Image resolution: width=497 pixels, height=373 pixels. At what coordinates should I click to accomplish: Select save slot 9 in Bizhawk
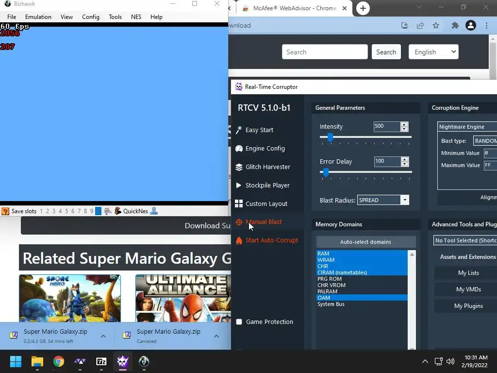click(92, 211)
